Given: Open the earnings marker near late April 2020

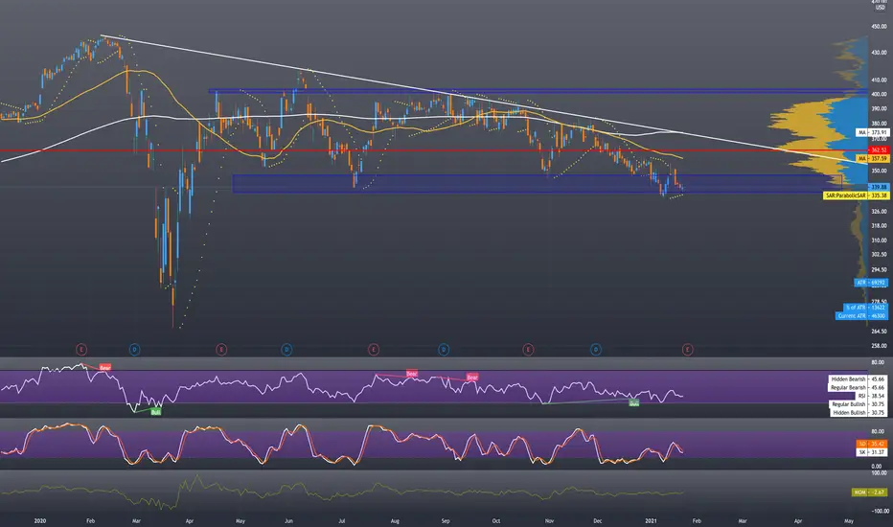Looking at the screenshot, I should coord(221,349).
